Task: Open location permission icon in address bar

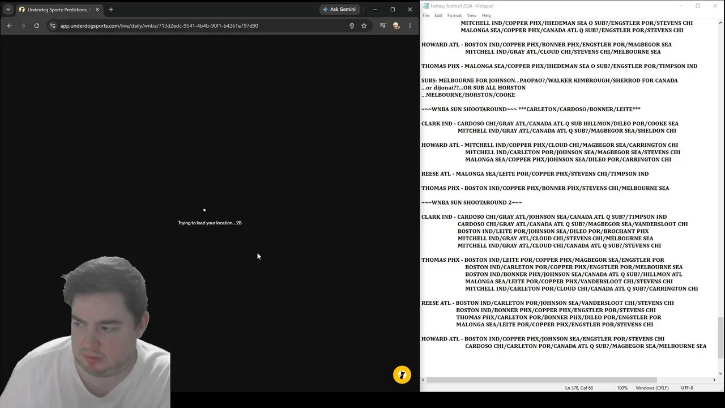Action: [352, 25]
